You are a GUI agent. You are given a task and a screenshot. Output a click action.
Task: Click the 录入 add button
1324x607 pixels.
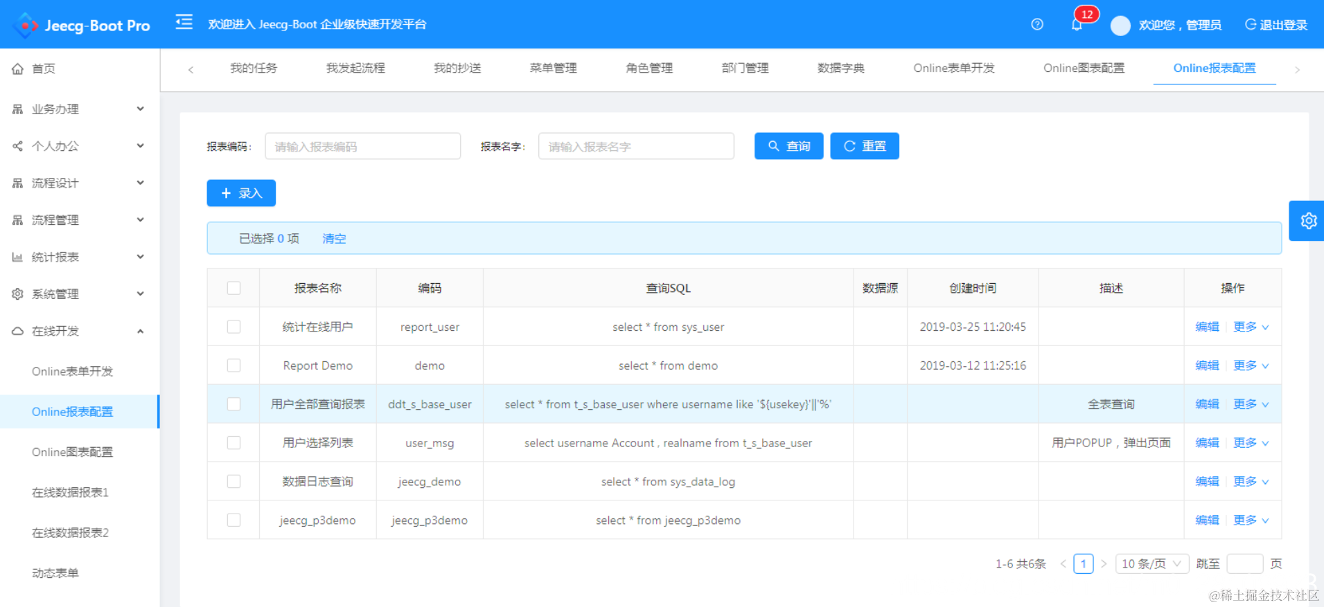pos(241,193)
